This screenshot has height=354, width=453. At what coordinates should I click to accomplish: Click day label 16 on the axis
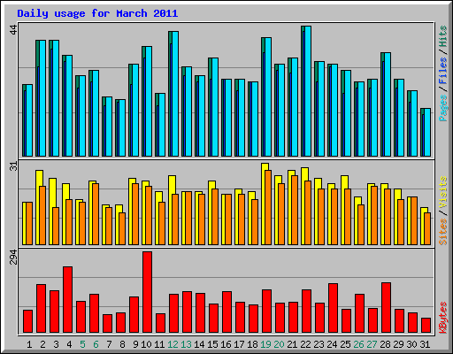(226, 344)
